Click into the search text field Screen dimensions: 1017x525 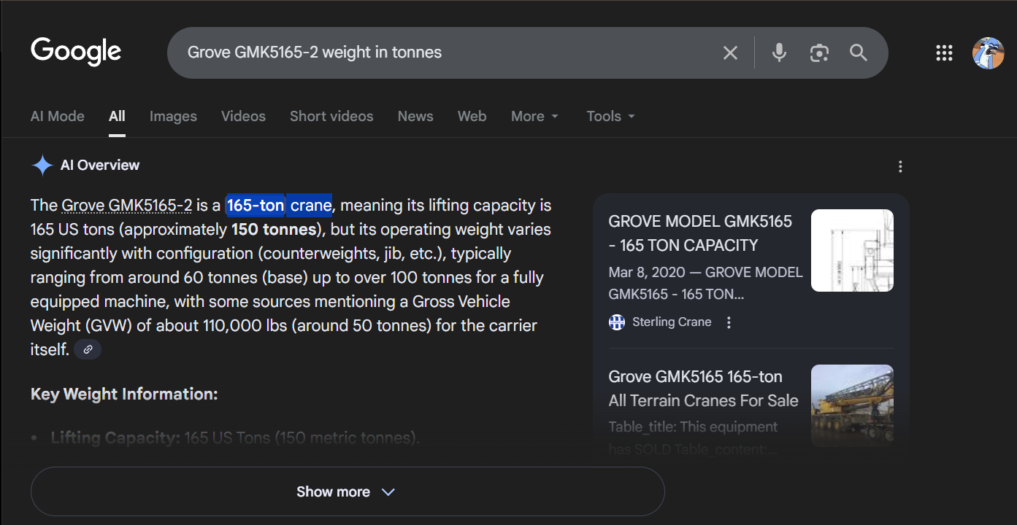point(438,52)
